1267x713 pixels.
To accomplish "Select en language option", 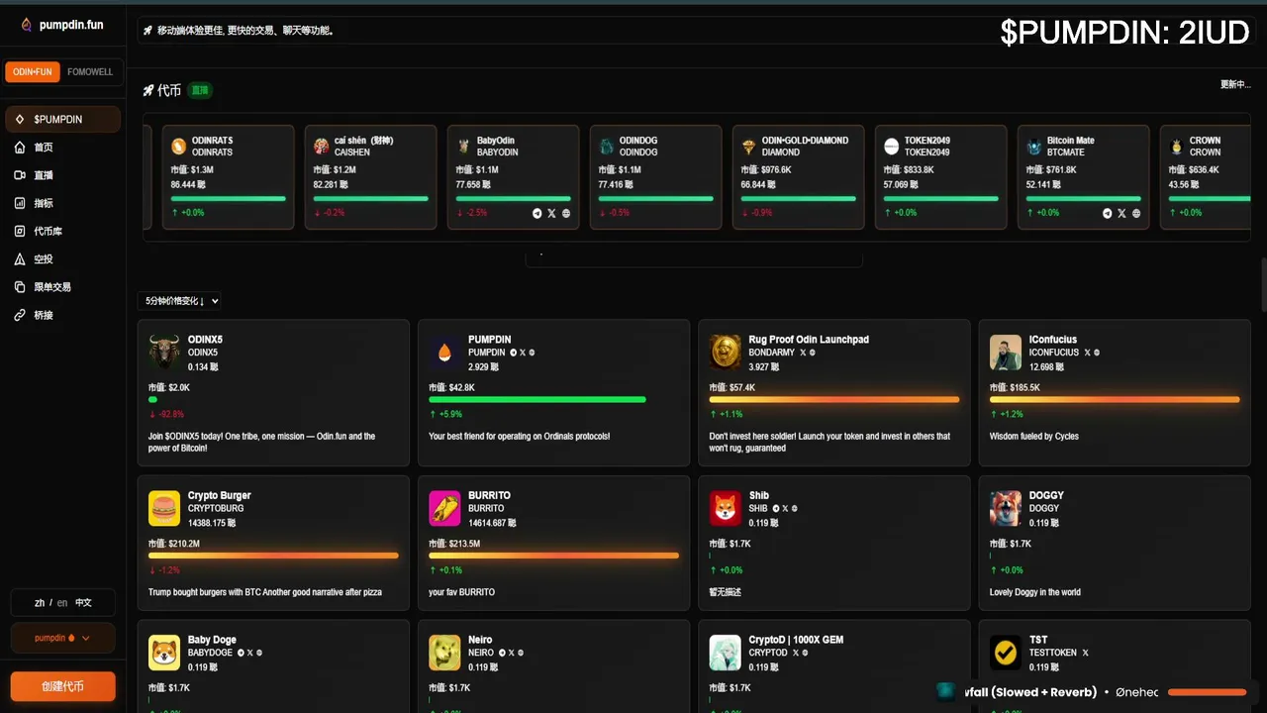I will [62, 602].
